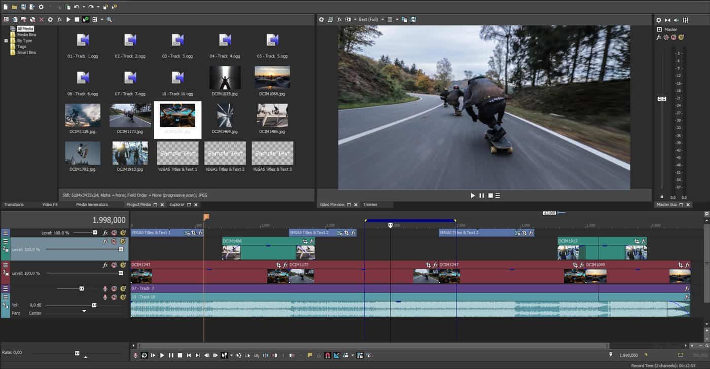Open the Pan Center dropdown on the audio track
The image size is (710, 369).
(84, 312)
